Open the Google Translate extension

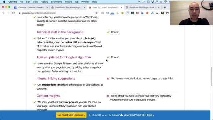point(142,13)
